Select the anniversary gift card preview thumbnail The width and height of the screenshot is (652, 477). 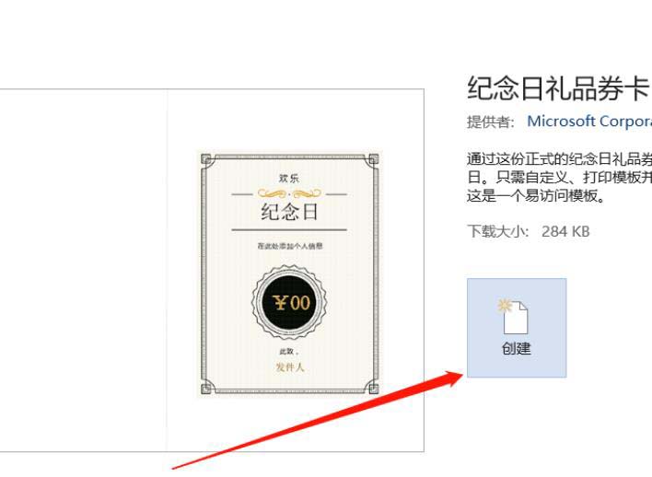[x=287, y=273]
